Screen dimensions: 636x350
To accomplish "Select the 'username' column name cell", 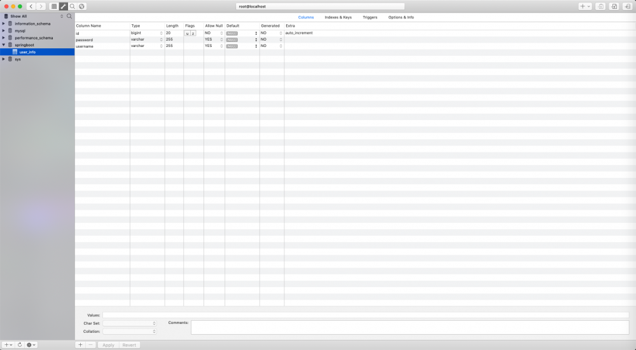I will click(x=102, y=46).
